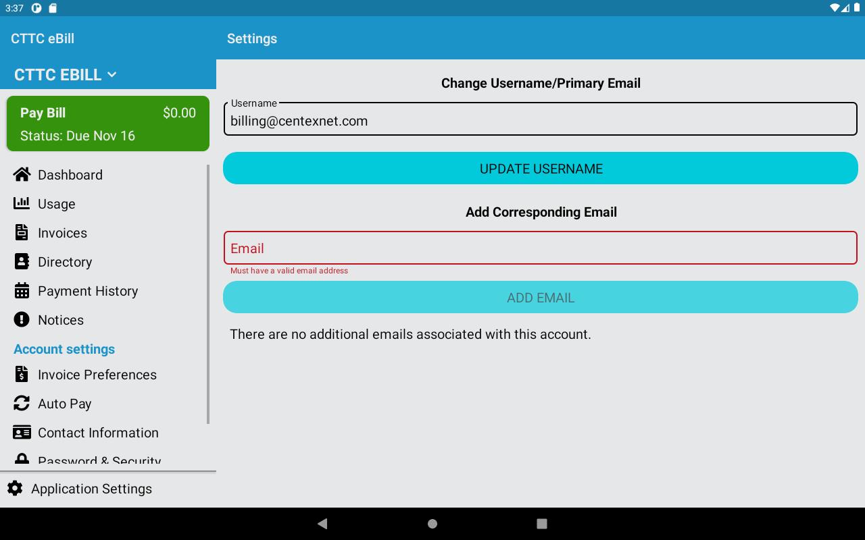
Task: Open the Notices menu entry
Action: pos(108,320)
